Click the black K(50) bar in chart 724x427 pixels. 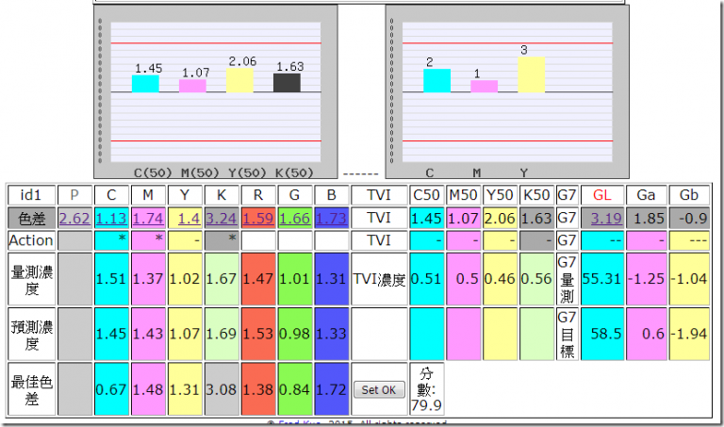[x=287, y=83]
